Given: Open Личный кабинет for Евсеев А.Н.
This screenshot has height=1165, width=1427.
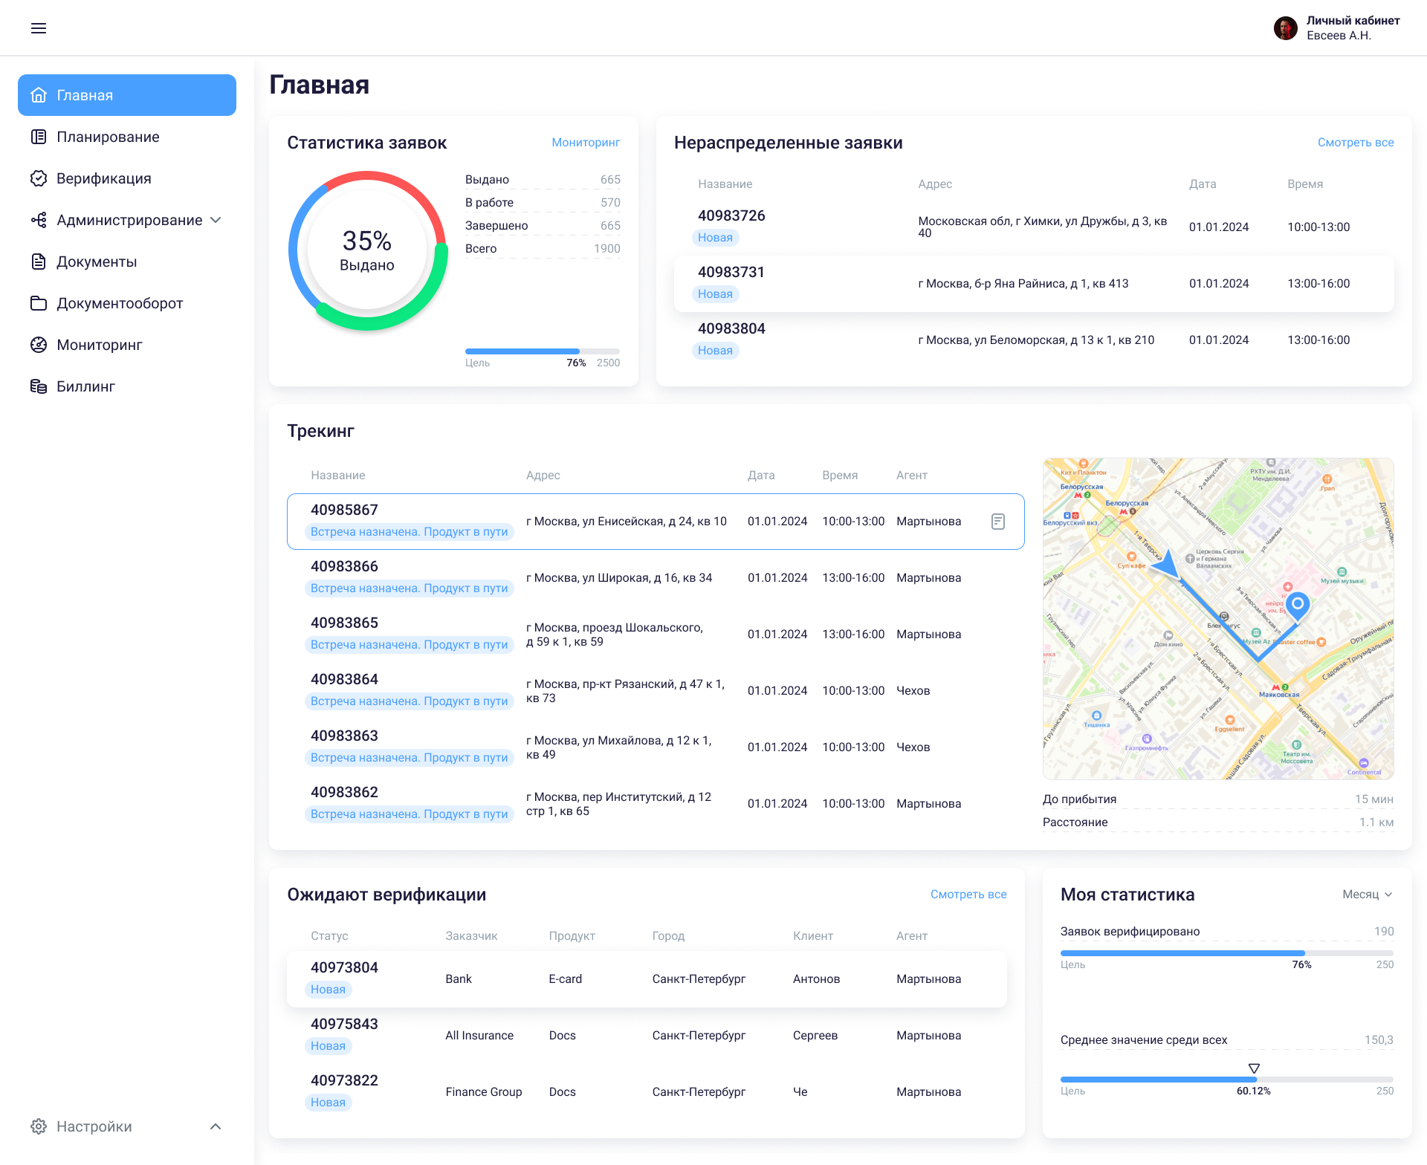Looking at the screenshot, I should pyautogui.click(x=1350, y=21).
